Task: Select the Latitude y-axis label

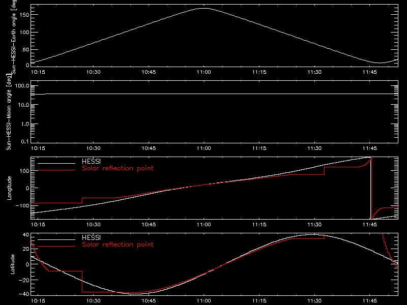Action: (12, 264)
